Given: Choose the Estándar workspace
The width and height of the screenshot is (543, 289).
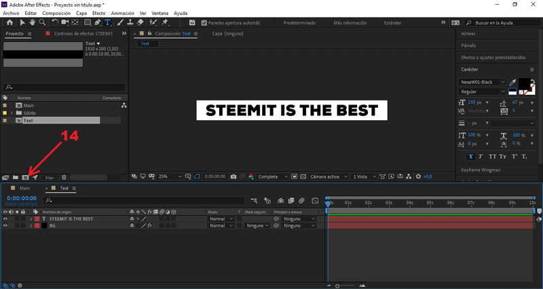Looking at the screenshot, I should click(392, 22).
